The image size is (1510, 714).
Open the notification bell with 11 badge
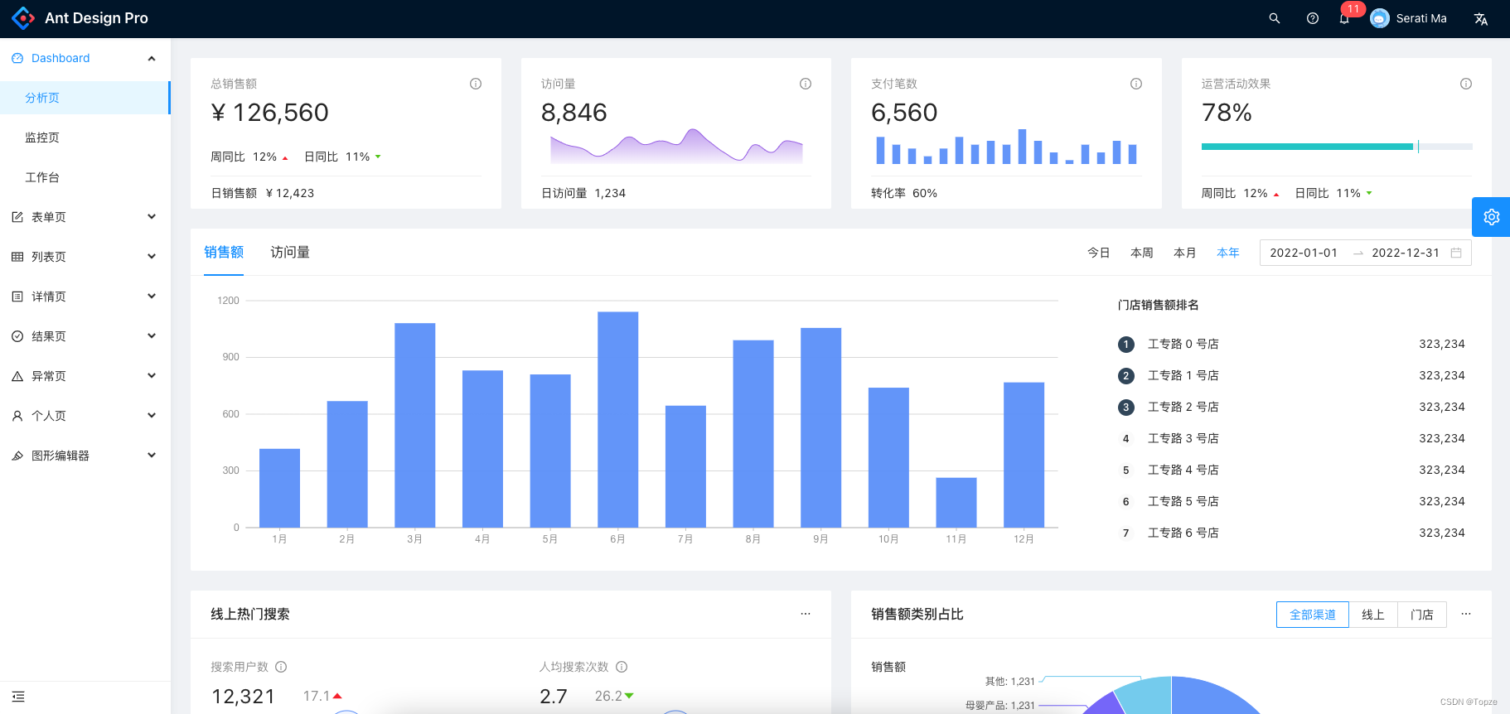tap(1344, 18)
